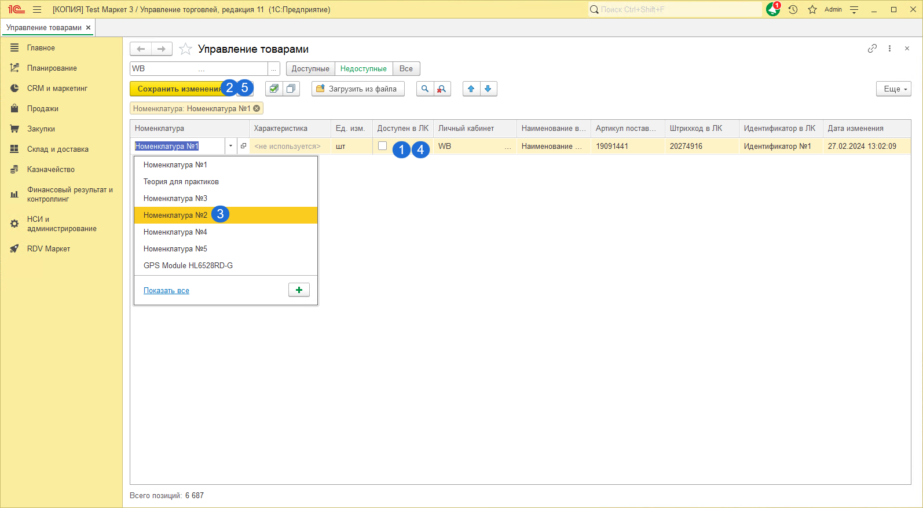923x508 pixels.
Task: Open Продажи section in sidebar
Action: point(42,109)
